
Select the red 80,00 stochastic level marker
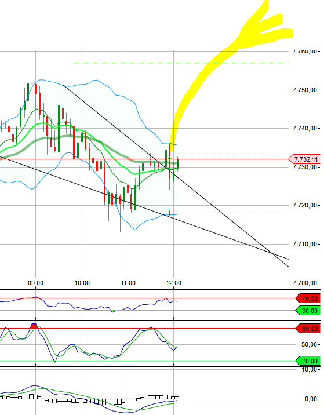tap(308, 329)
